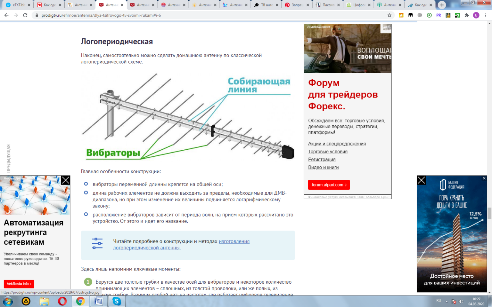Click the VekRosta.info red button

pos(19,284)
